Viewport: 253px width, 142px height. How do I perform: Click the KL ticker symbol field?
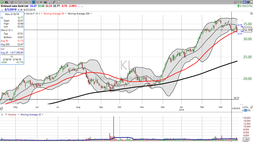[7, 2]
